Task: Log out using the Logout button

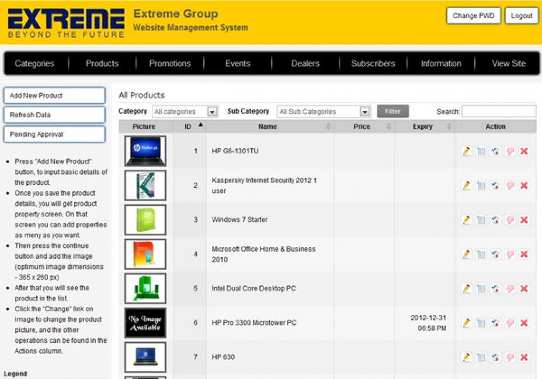Action: 522,16
